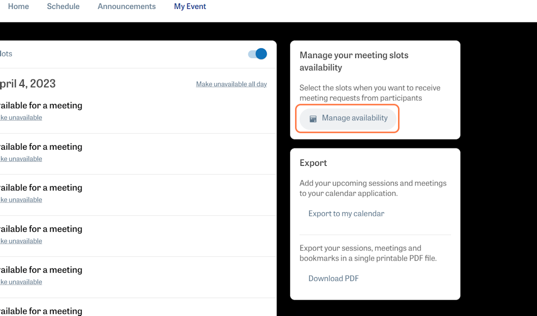The image size is (537, 316).
Task: Toggle the meeting slots availability switch
Action: click(256, 53)
